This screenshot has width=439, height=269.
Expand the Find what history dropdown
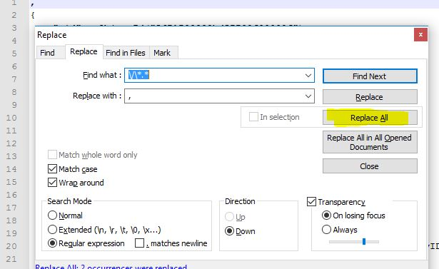click(x=308, y=76)
